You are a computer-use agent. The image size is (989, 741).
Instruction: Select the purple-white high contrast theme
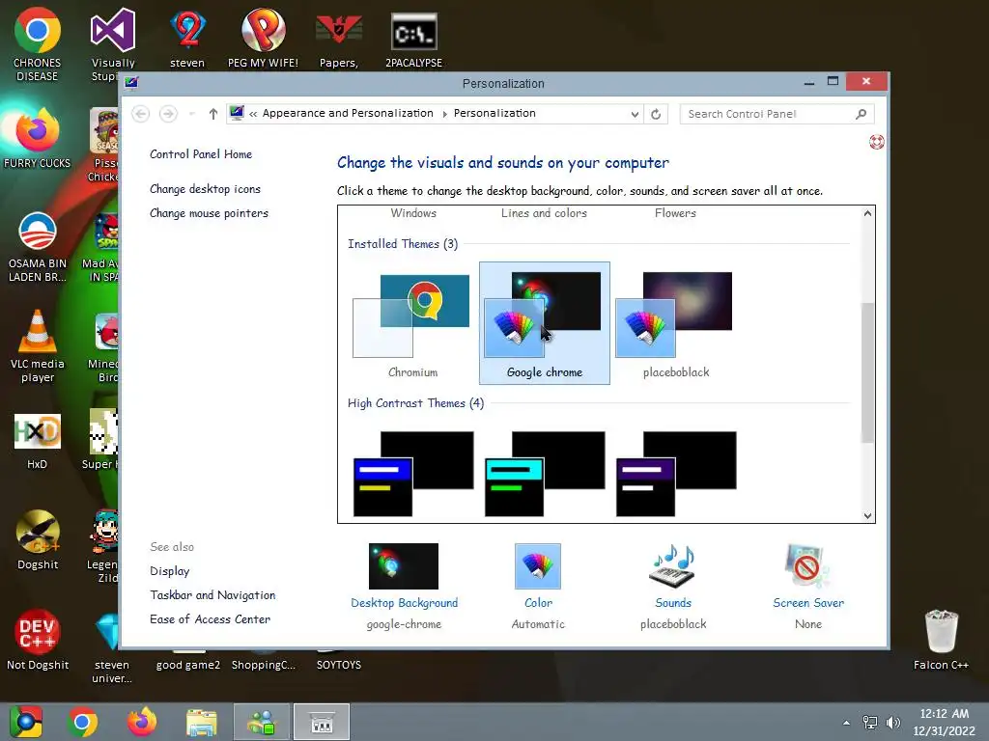[675, 474]
